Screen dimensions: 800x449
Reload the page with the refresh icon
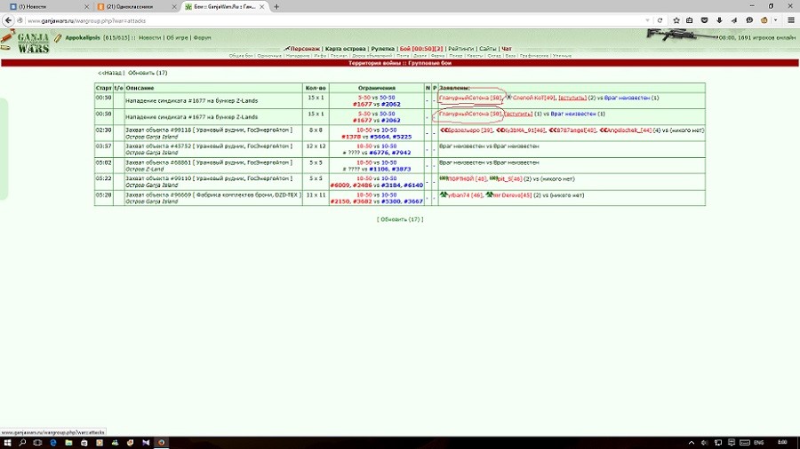660,20
